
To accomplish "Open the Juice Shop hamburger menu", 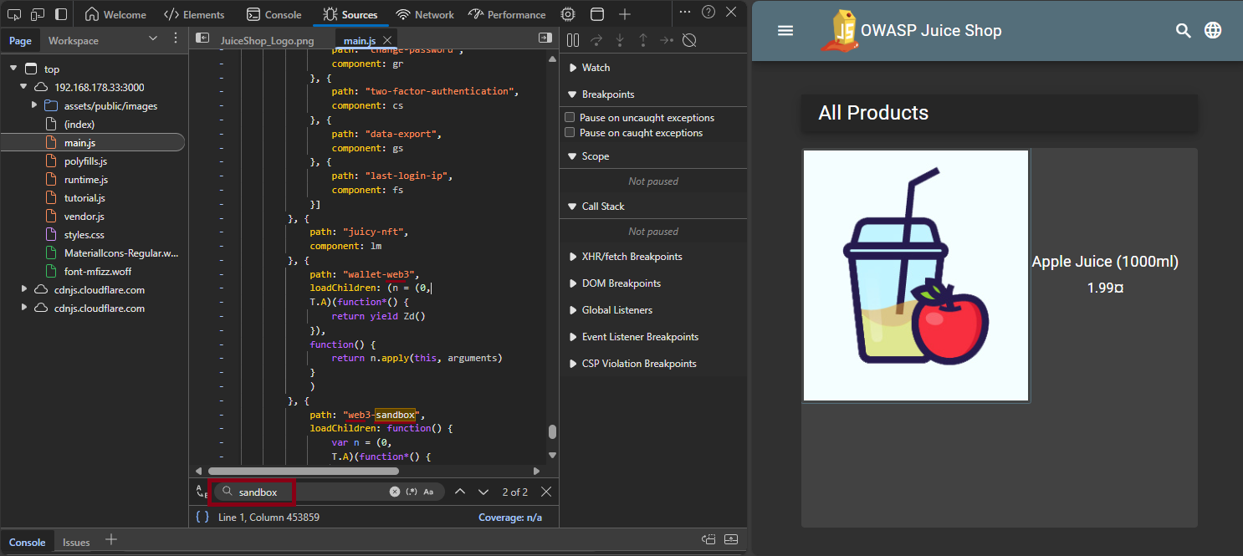I will click(785, 30).
